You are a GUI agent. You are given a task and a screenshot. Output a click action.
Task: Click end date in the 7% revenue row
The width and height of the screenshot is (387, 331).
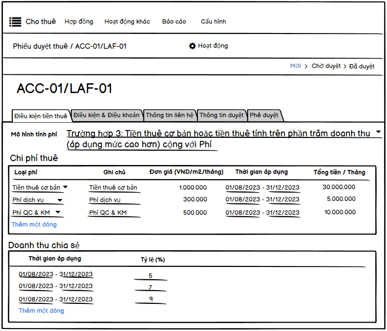click(x=76, y=286)
